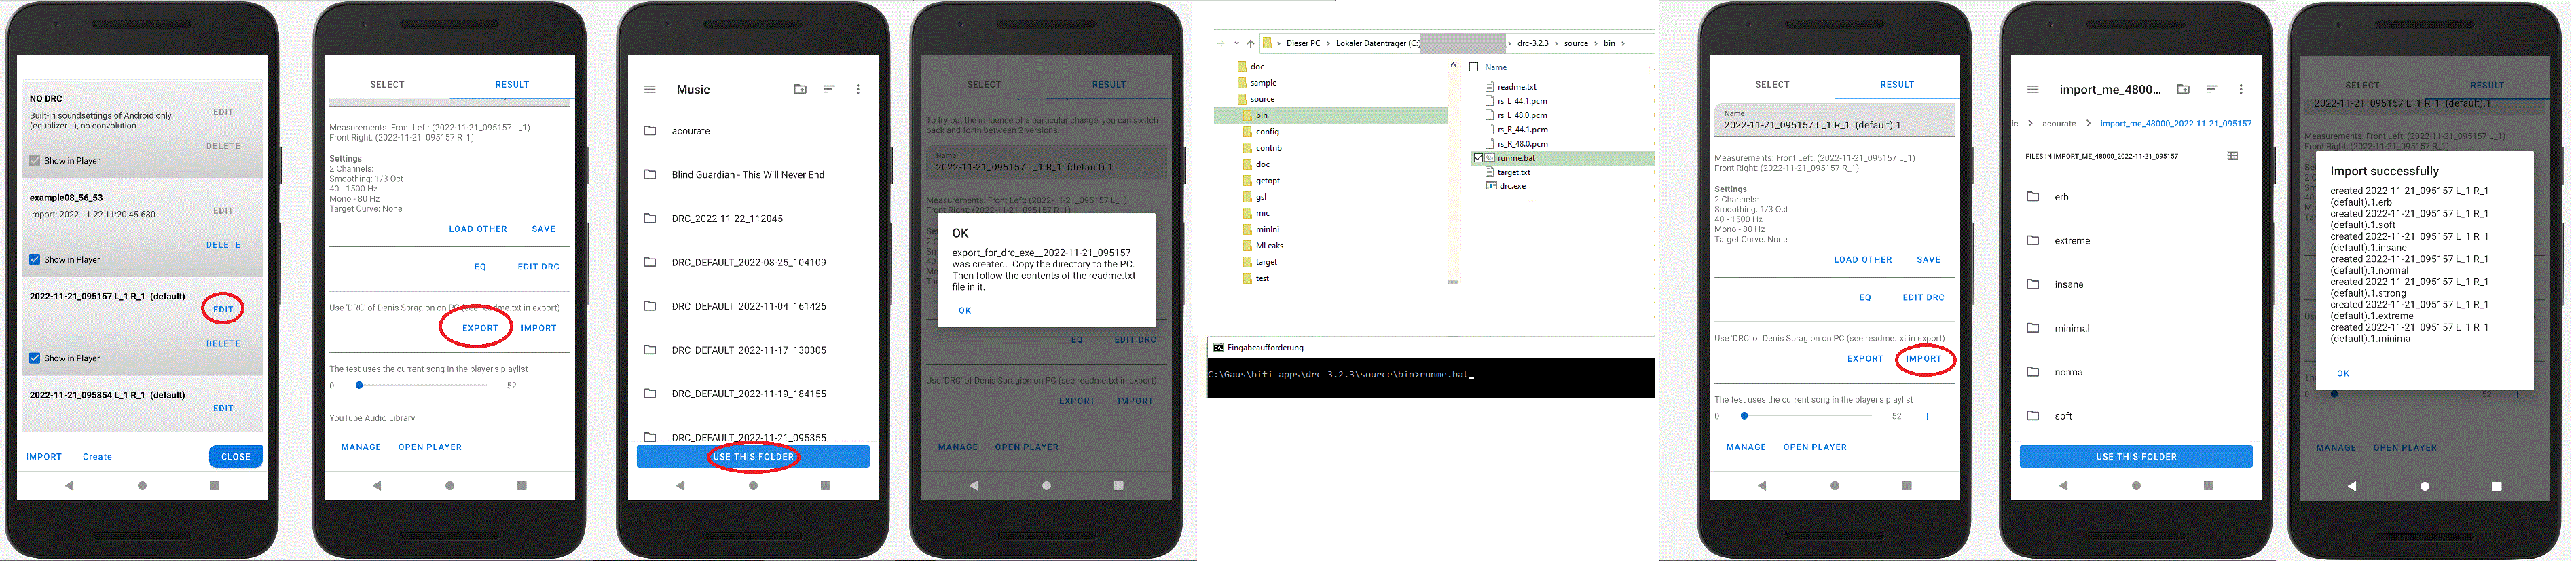Tap new folder icon in Music folder picker
Screen dimensions: 2576x577
point(800,90)
